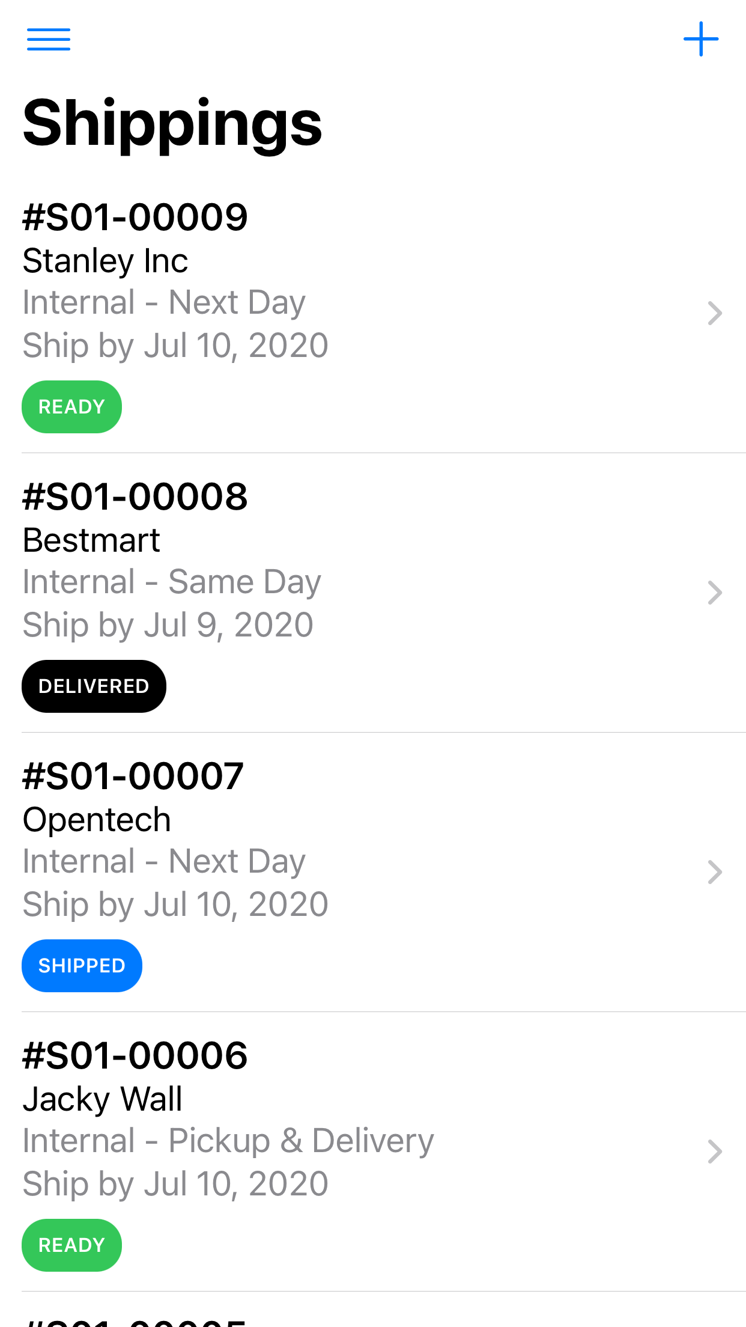Tap Internal - Pickup & Delivery method text

tap(228, 1141)
